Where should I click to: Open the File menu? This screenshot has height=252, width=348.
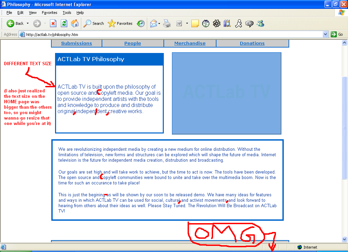pyautogui.click(x=9, y=13)
